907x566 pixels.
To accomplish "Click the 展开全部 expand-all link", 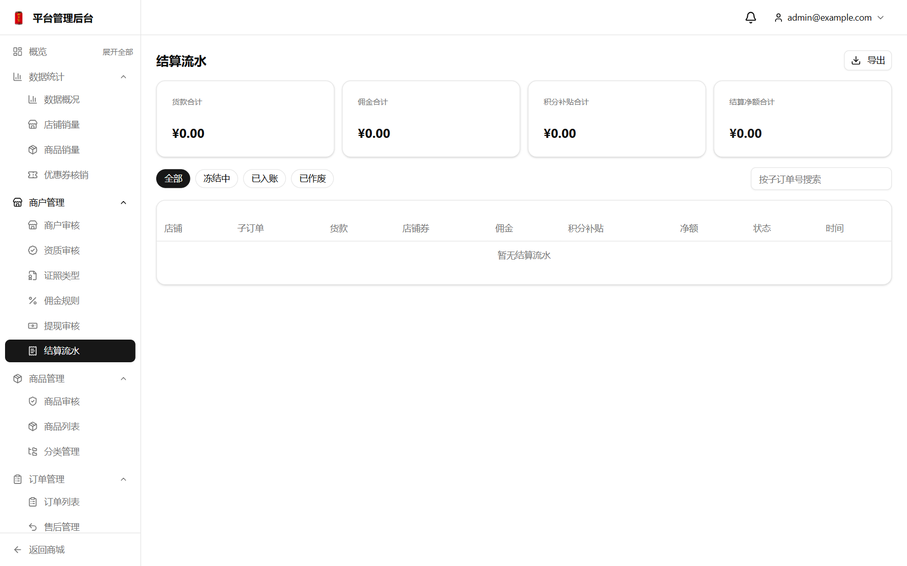I will tap(118, 52).
